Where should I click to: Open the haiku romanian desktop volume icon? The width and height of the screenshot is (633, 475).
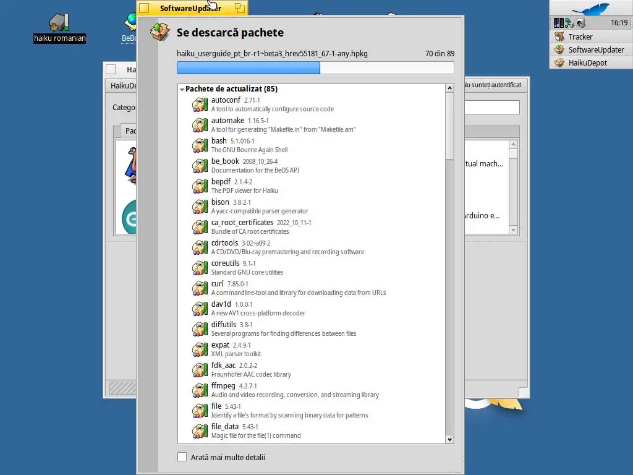click(x=59, y=23)
